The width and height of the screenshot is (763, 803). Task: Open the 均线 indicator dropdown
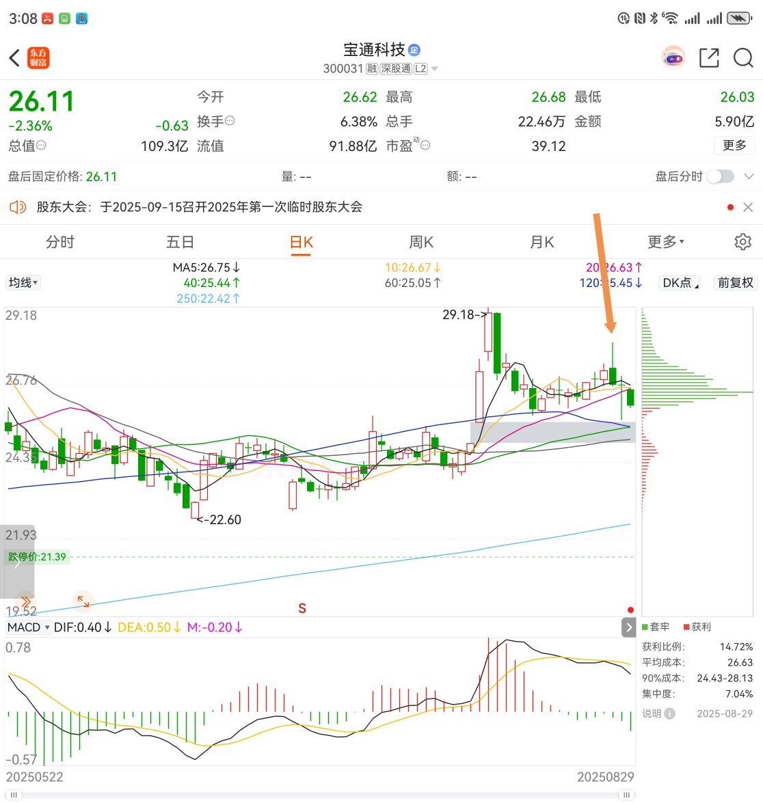23,283
